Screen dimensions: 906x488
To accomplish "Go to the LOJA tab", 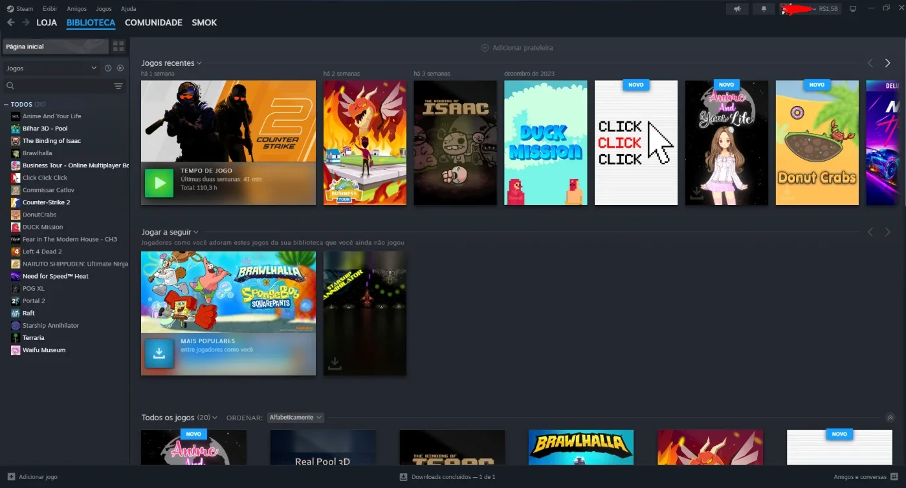I will point(47,23).
